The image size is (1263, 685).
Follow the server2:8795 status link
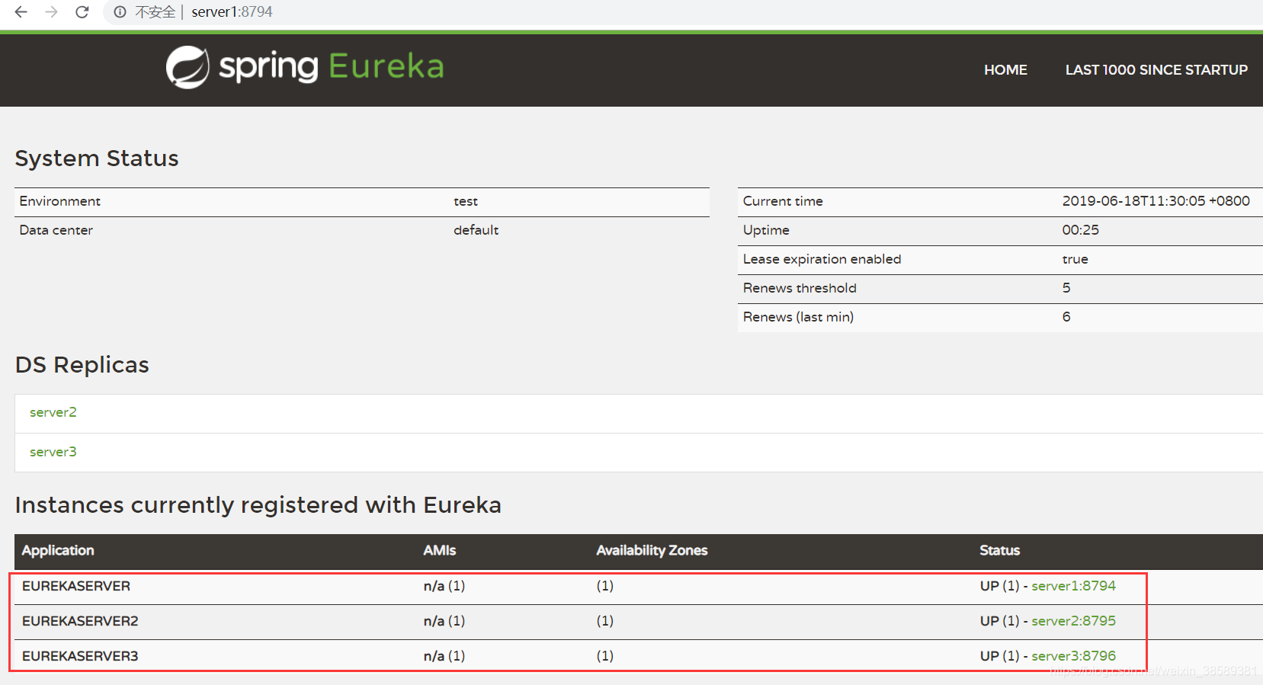(1073, 621)
